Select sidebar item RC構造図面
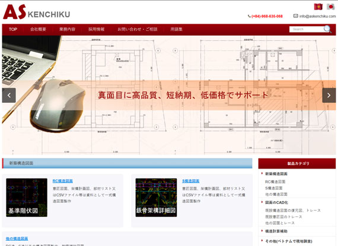The width and height of the screenshot is (338, 246). point(275,182)
